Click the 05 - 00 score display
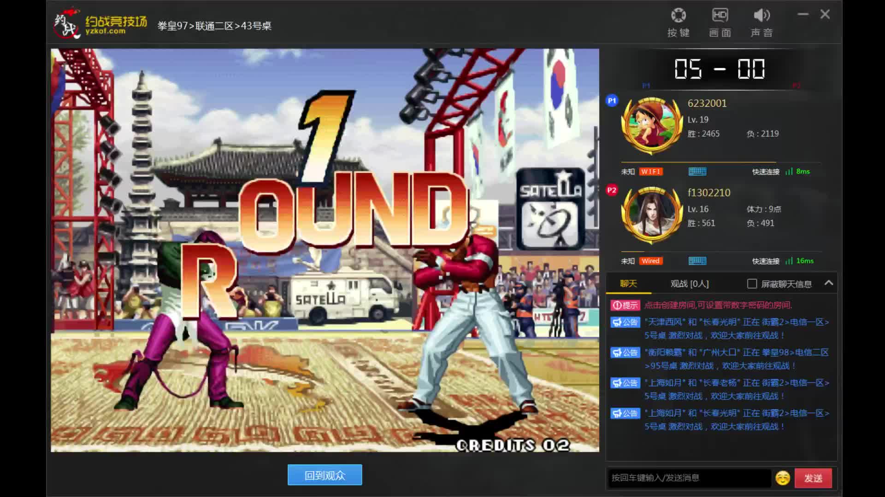Viewport: 885px width, 497px height. point(720,69)
